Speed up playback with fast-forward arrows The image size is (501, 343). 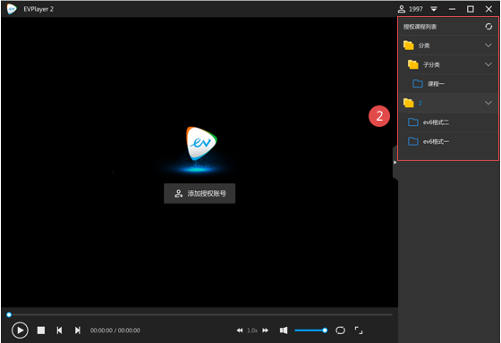coord(265,330)
